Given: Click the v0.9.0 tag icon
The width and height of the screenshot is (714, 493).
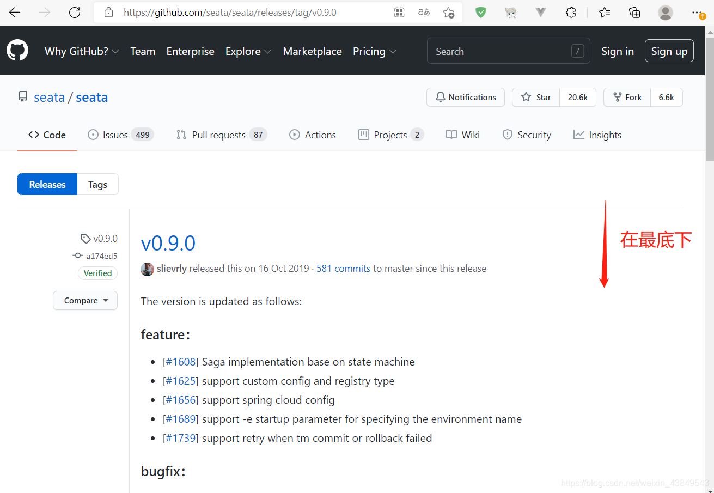Looking at the screenshot, I should click(x=86, y=239).
